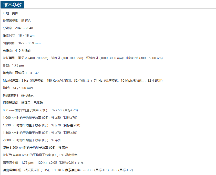This screenshot has width=216, height=175.
Task: Click the 波长类别 wavelength categories line
Action: [83, 58]
